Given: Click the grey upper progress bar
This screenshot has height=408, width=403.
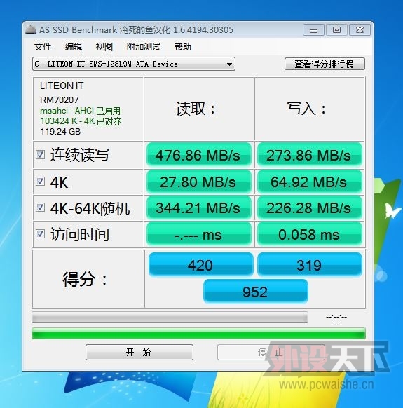Looking at the screenshot, I should 170,317.
